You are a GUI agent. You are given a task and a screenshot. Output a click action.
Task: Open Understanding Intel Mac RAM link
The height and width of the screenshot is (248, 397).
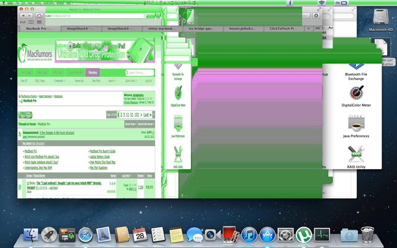[x=38, y=168]
